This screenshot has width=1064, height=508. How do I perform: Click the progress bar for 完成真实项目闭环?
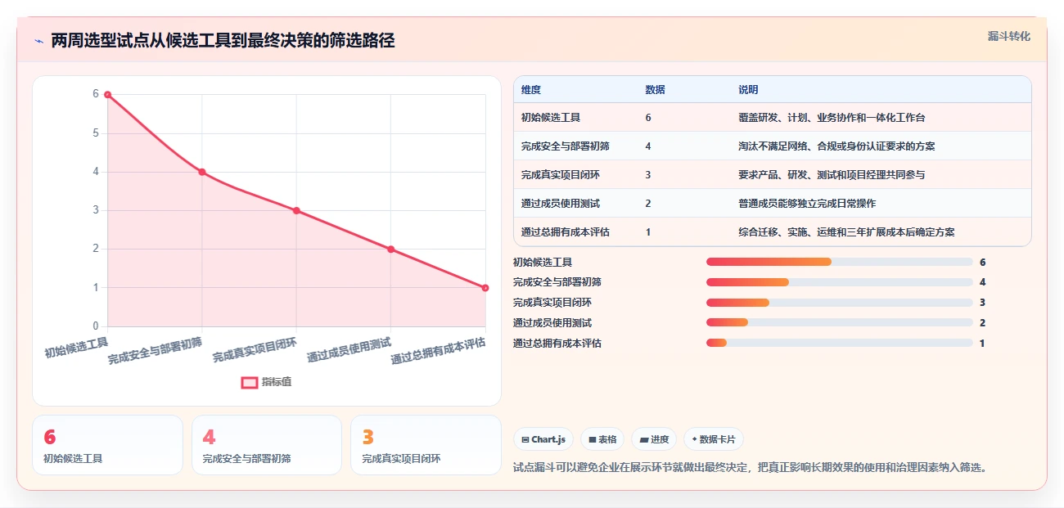(840, 303)
